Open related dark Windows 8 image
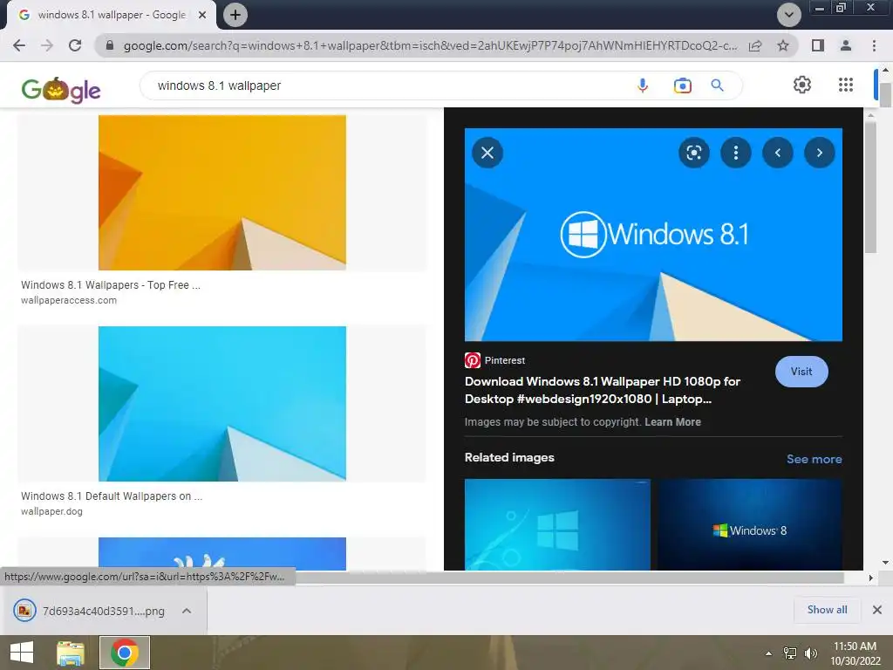The image size is (893, 670). (x=749, y=524)
